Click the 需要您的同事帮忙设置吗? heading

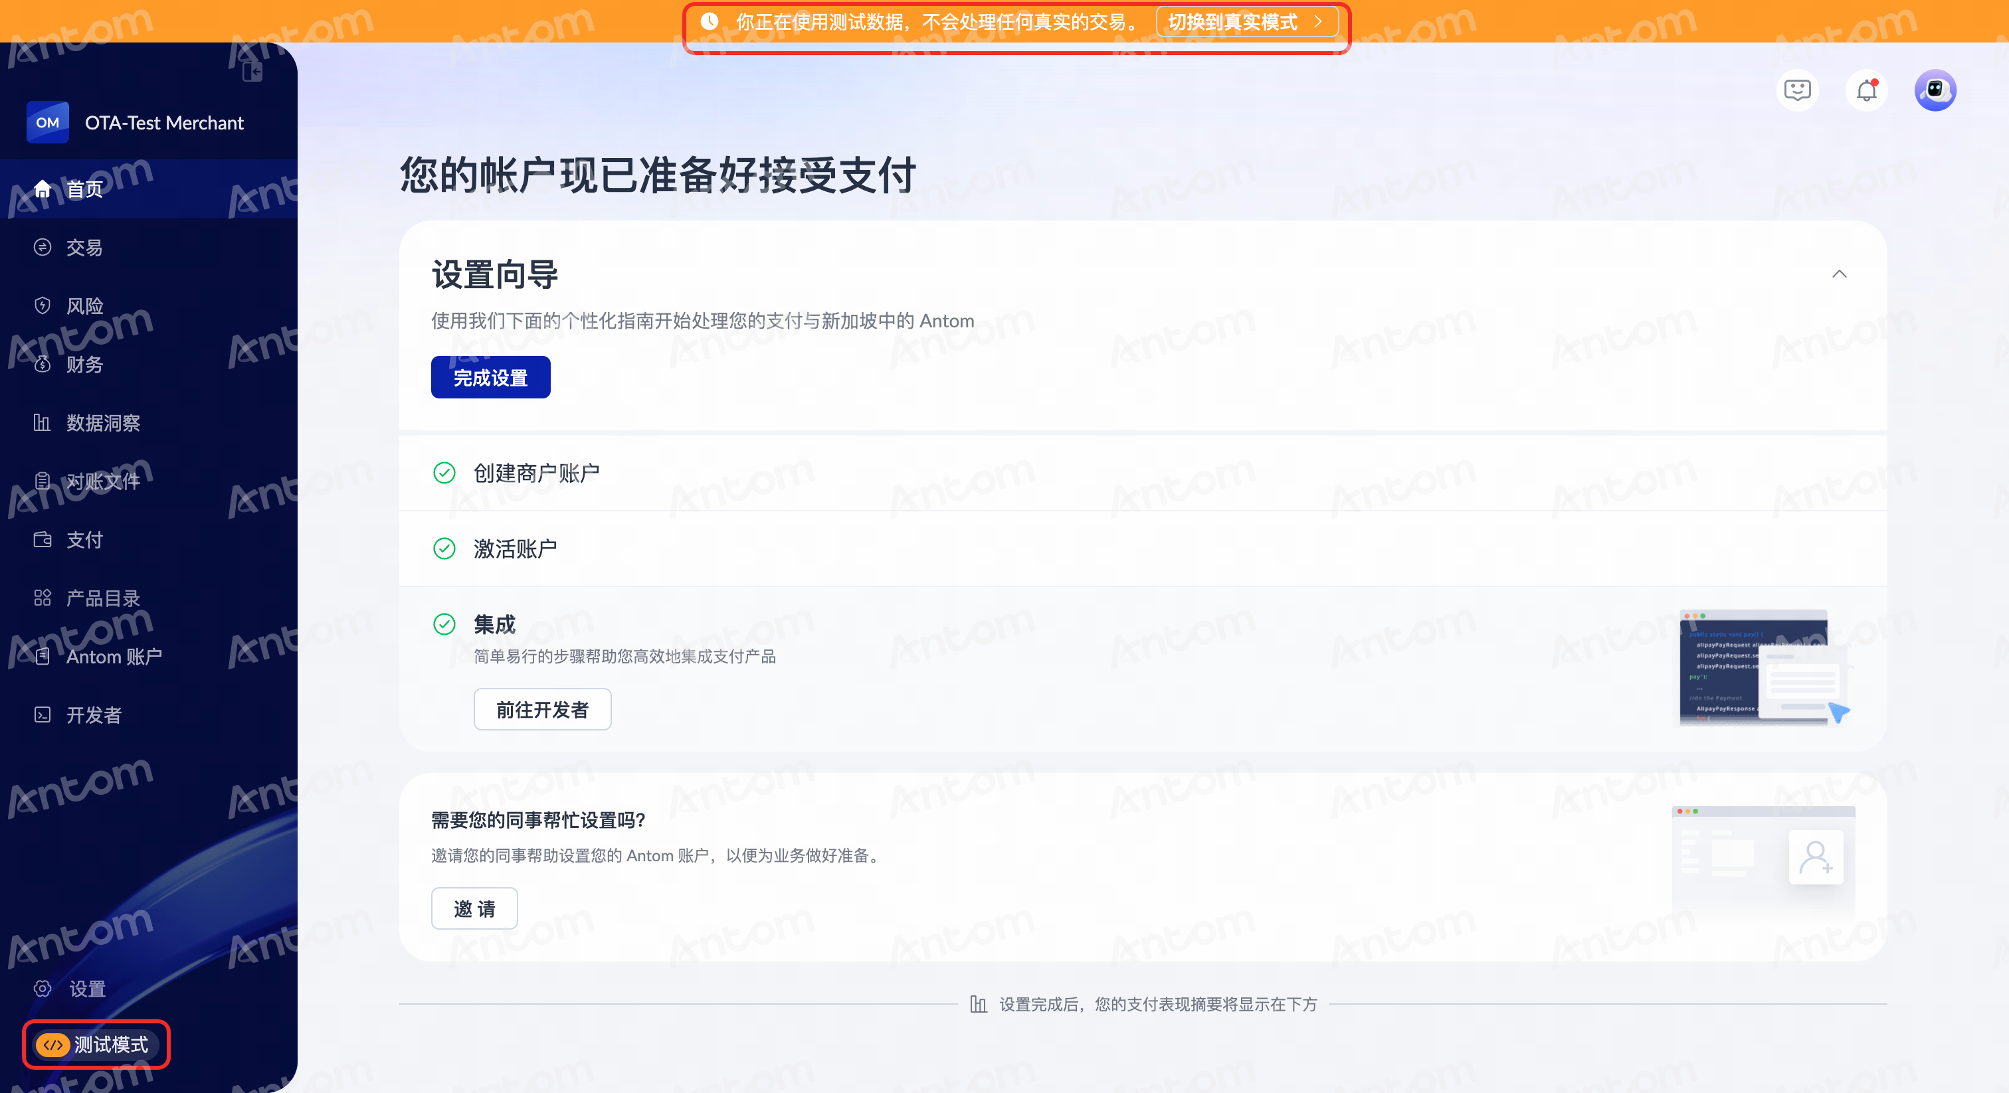(539, 819)
